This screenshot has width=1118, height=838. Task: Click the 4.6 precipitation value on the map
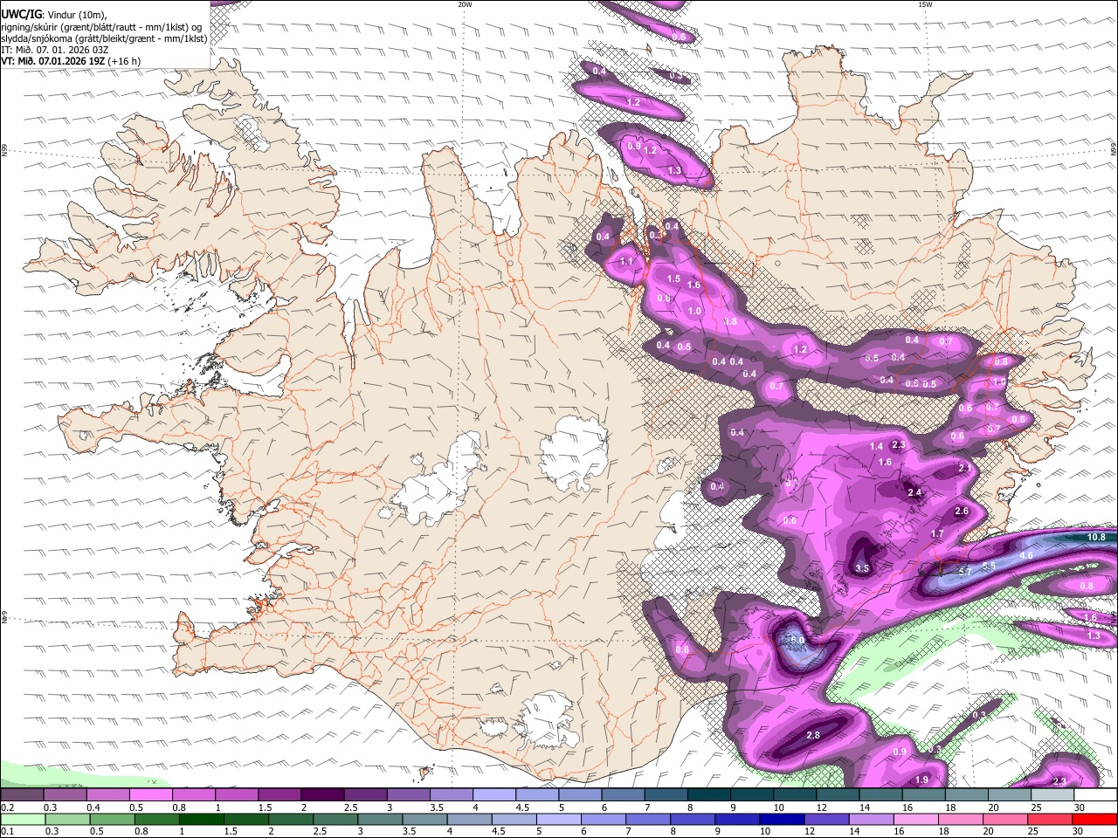pos(1026,555)
